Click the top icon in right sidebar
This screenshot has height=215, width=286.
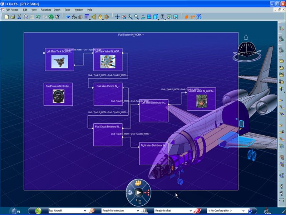pos(281,28)
